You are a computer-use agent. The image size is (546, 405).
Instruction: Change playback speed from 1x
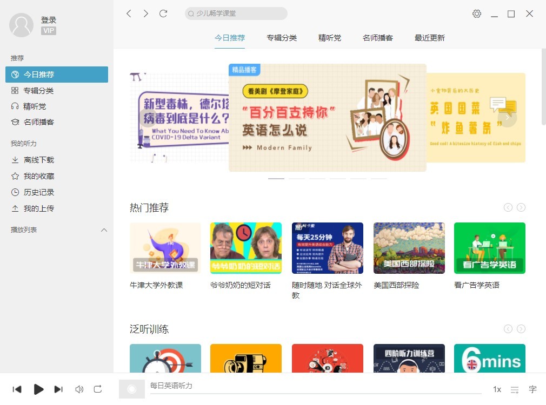point(497,389)
